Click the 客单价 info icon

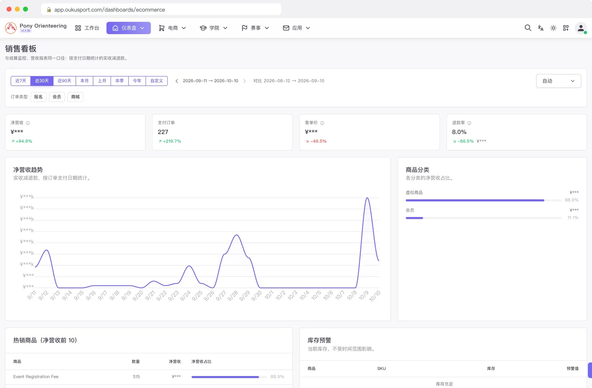tap(322, 123)
